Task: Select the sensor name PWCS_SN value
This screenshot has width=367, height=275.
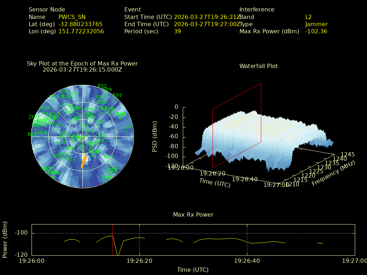Action: tap(72, 17)
